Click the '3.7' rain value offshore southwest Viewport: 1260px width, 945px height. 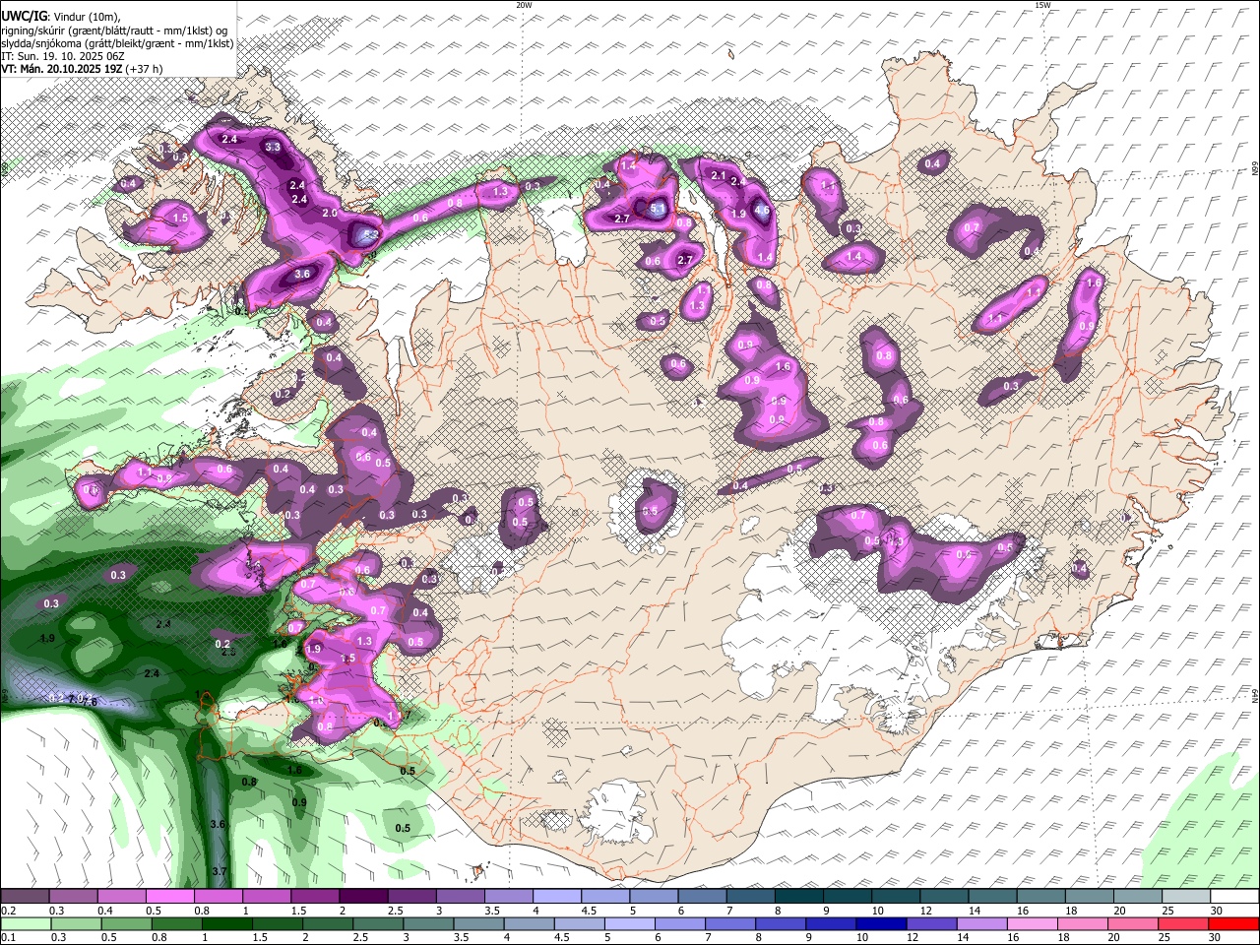click(x=220, y=872)
